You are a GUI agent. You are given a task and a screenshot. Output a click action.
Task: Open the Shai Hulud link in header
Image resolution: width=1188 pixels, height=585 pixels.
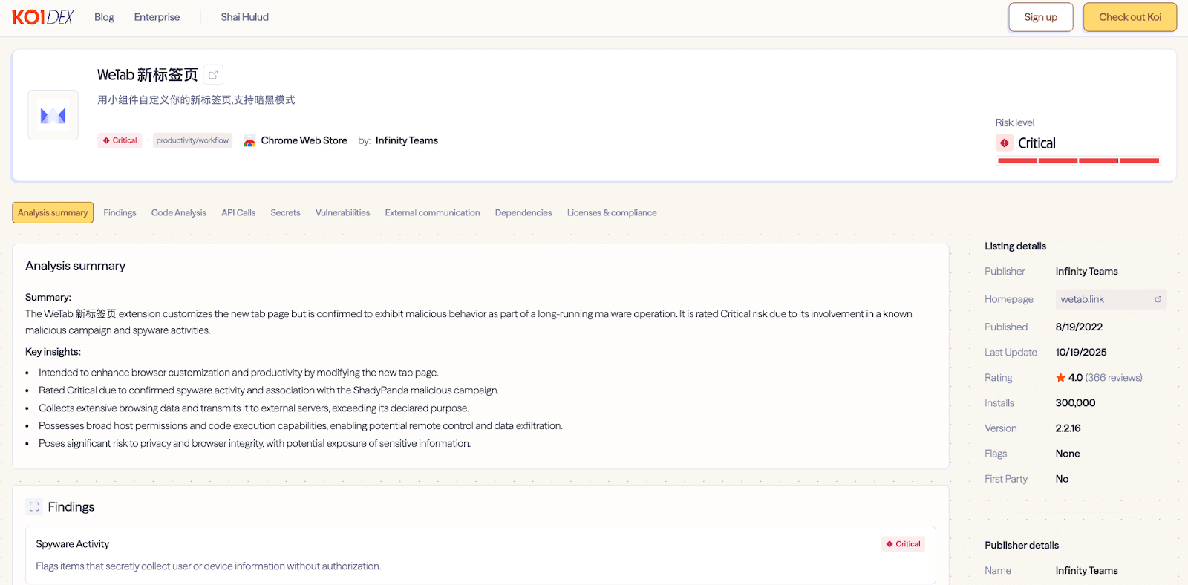(x=244, y=17)
